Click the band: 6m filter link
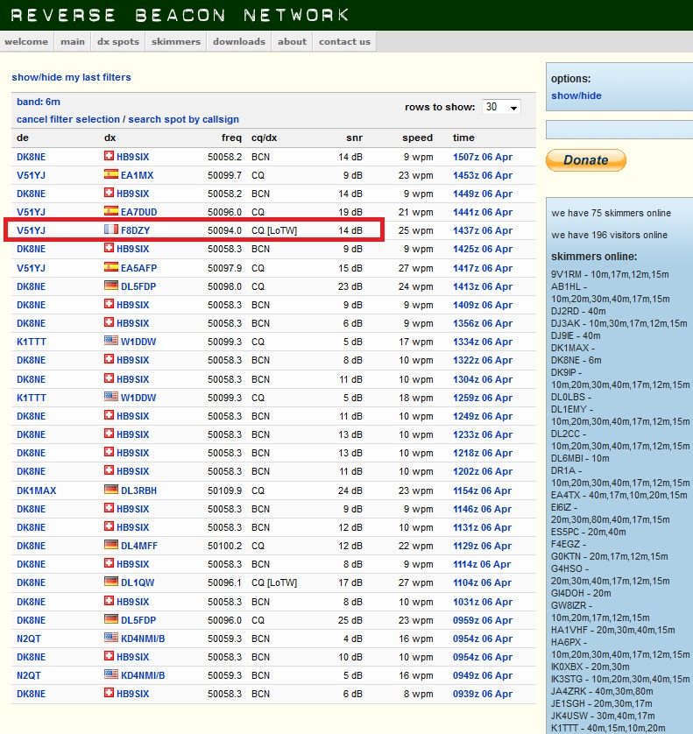Image resolution: width=693 pixels, height=734 pixels. [x=39, y=102]
